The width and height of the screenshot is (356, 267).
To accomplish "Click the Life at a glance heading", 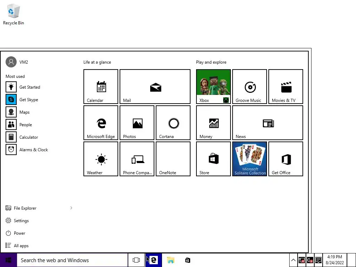I will click(97, 62).
